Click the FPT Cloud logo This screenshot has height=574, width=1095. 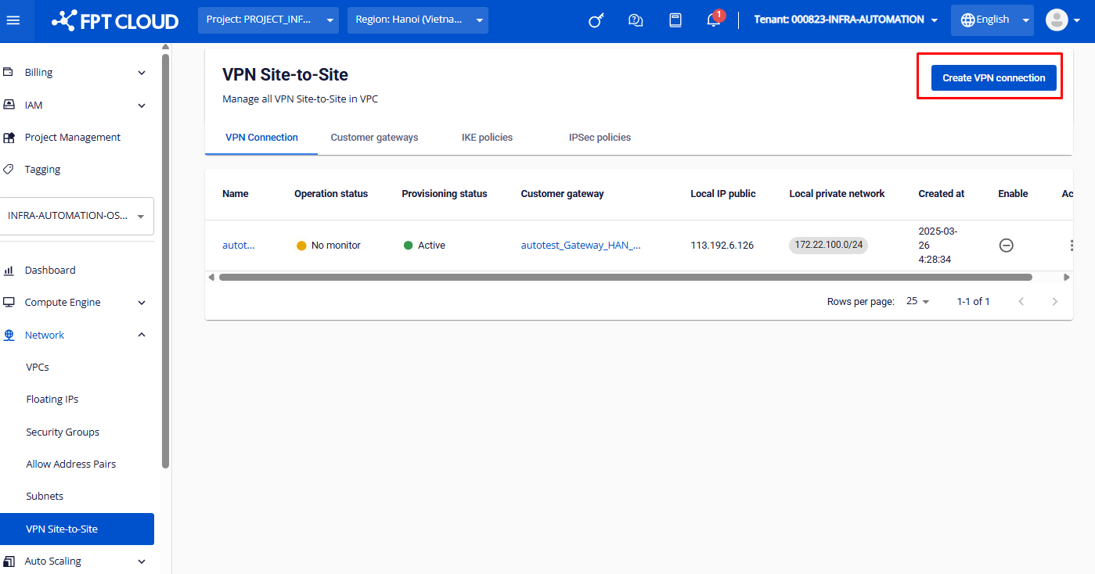[115, 20]
